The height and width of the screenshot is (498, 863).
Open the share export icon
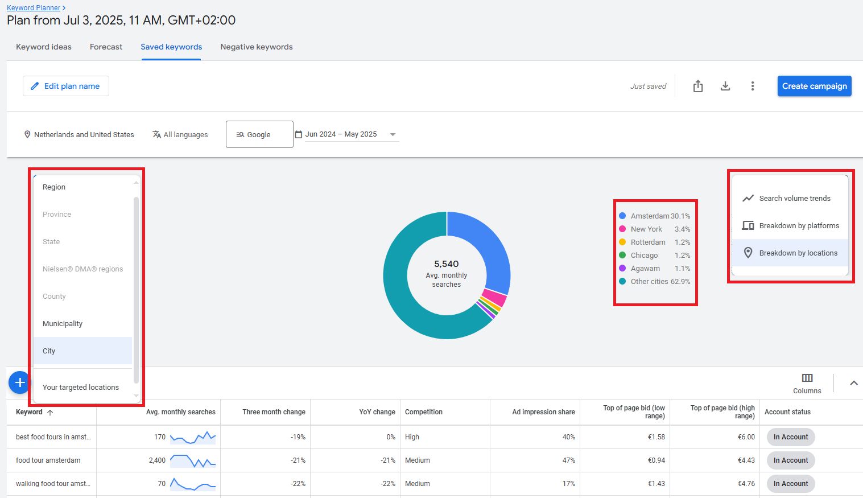click(698, 85)
